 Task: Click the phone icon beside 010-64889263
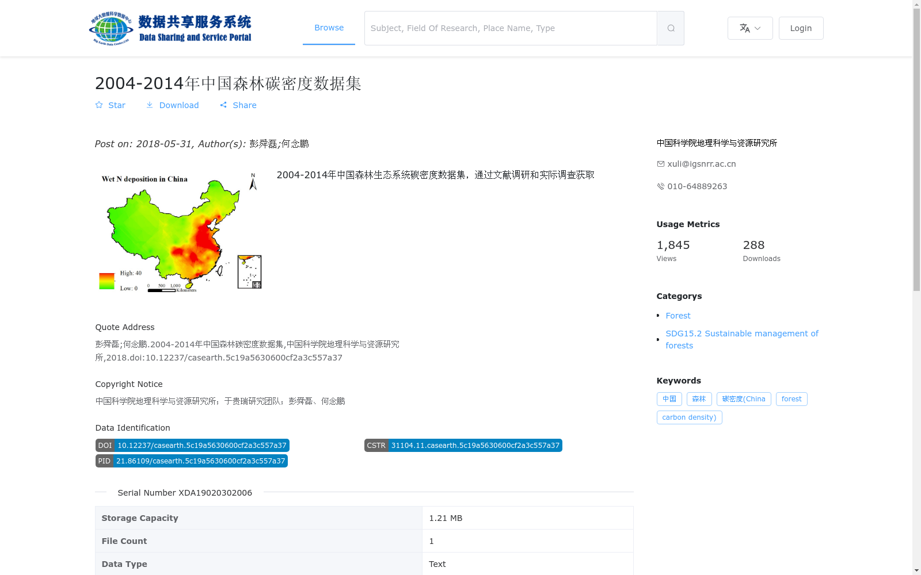pos(661,186)
